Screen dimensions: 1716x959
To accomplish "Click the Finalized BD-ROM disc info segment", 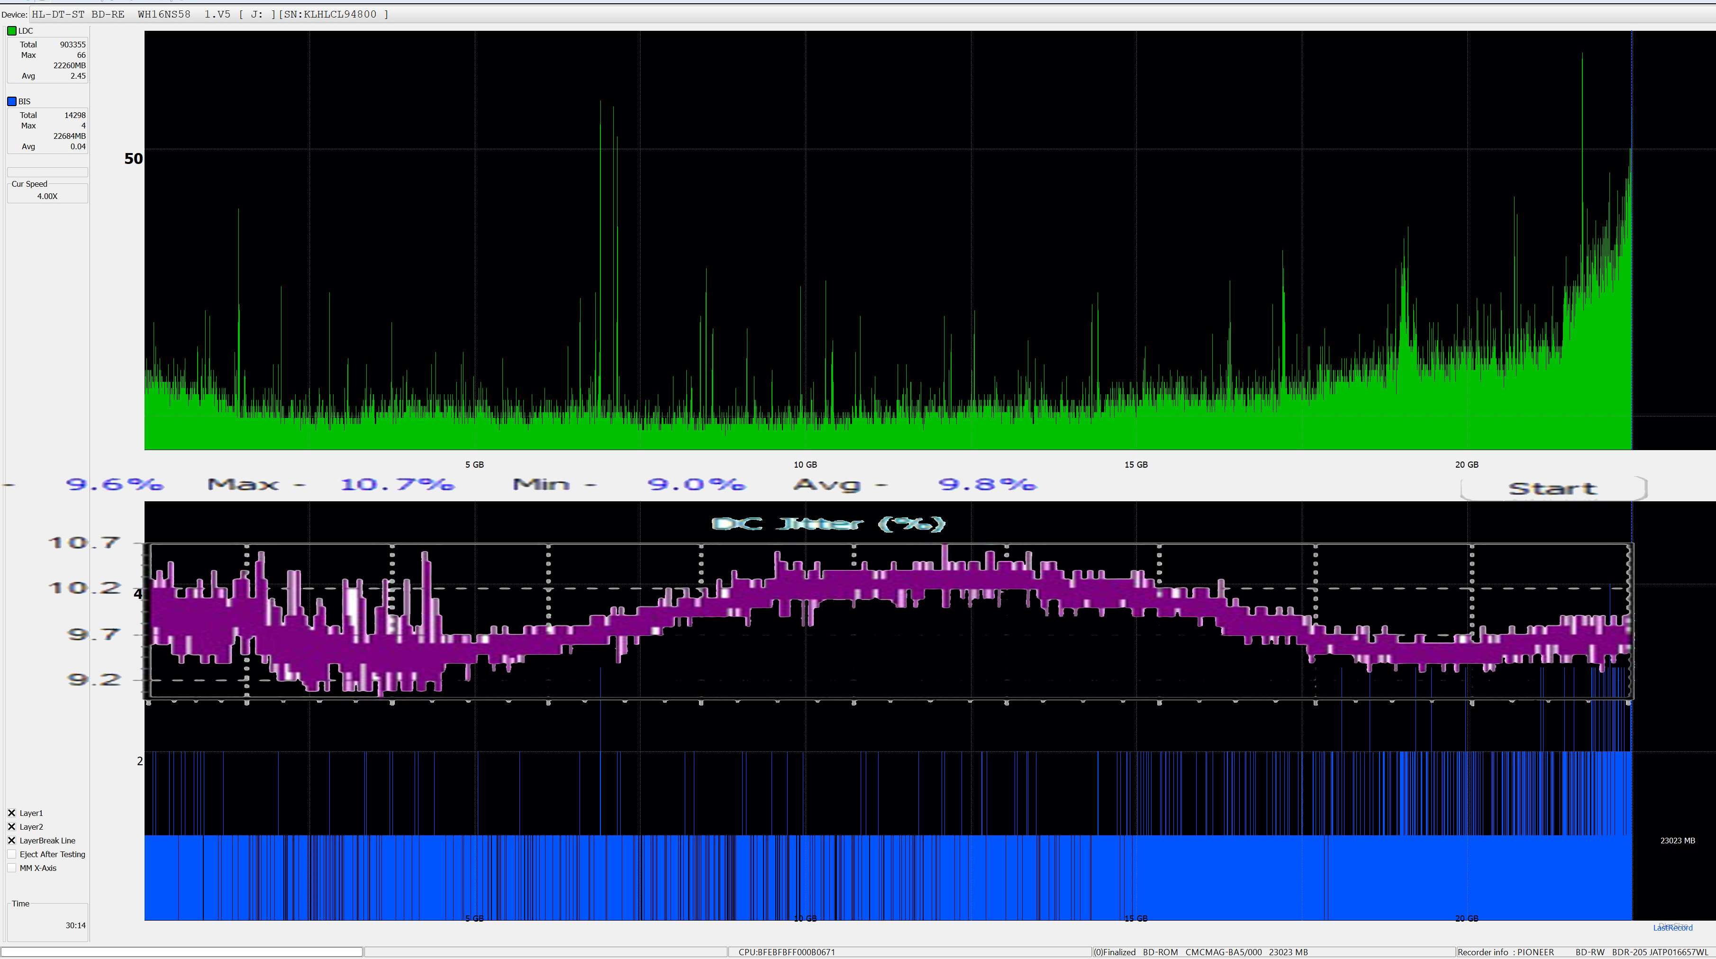I will (1200, 952).
